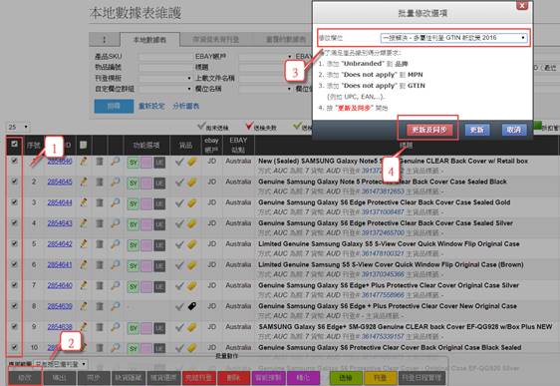Open item link 2854641
This screenshot has height=386, width=560.
(x=60, y=265)
